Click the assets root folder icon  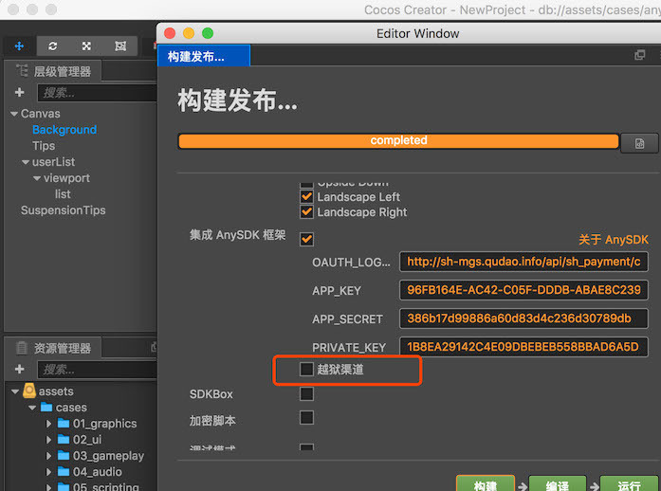pyautogui.click(x=29, y=391)
